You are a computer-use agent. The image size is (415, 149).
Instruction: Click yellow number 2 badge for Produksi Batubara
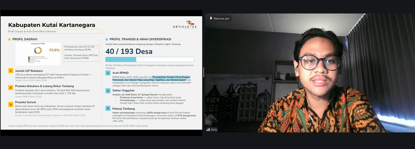tap(11, 87)
